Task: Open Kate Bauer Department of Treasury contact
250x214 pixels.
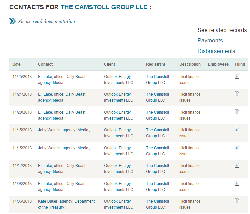Action: tap(66, 204)
